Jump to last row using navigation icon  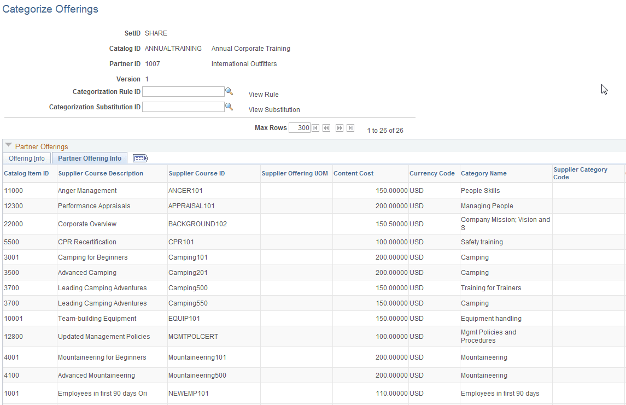click(x=350, y=127)
